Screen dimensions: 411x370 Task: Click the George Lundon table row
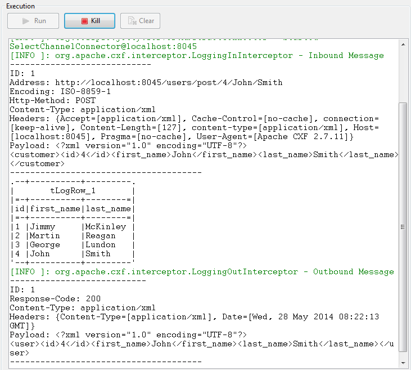pos(72,244)
